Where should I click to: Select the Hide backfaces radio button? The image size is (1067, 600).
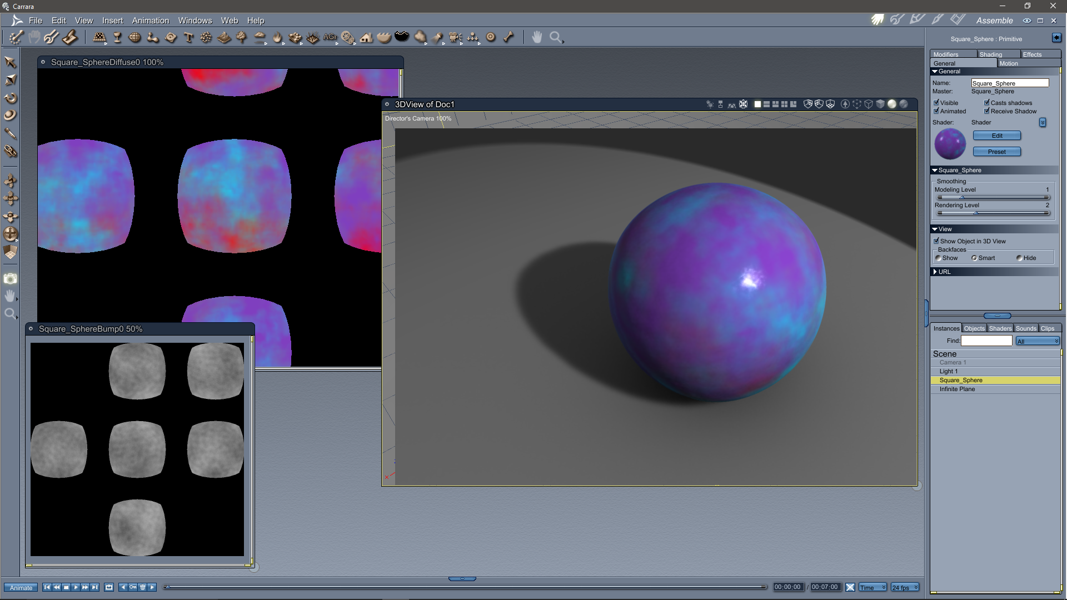[x=1019, y=258]
